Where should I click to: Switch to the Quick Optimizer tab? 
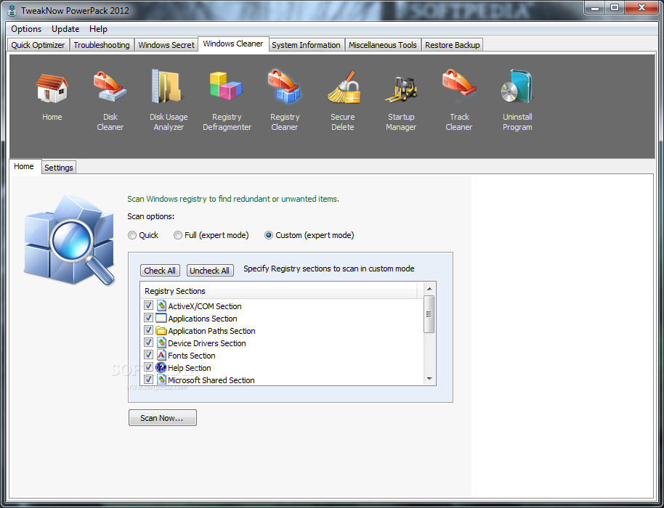coord(38,45)
